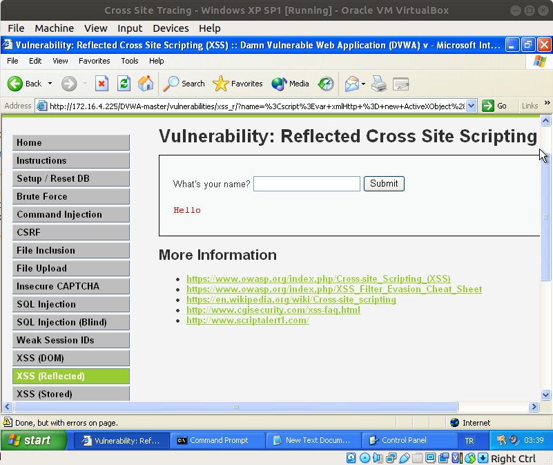Viewport: 553px width, 465px height.
Task: Expand the Links toolbar chevron
Action: point(547,103)
